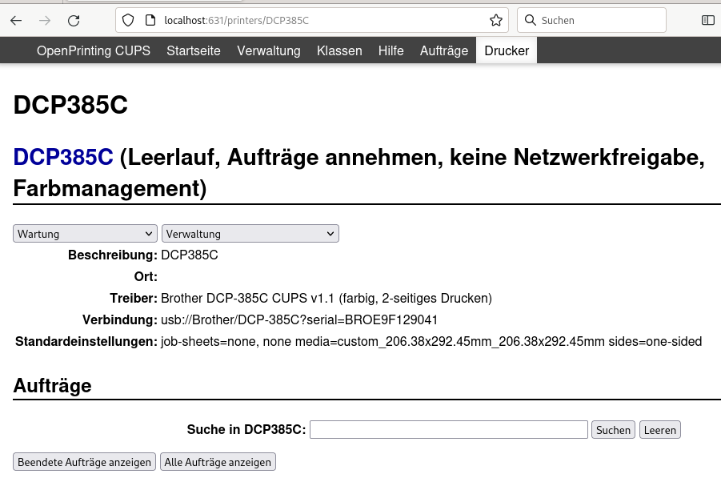721x478 pixels.
Task: Click the Suche in DCP385C: label
Action: coord(246,430)
